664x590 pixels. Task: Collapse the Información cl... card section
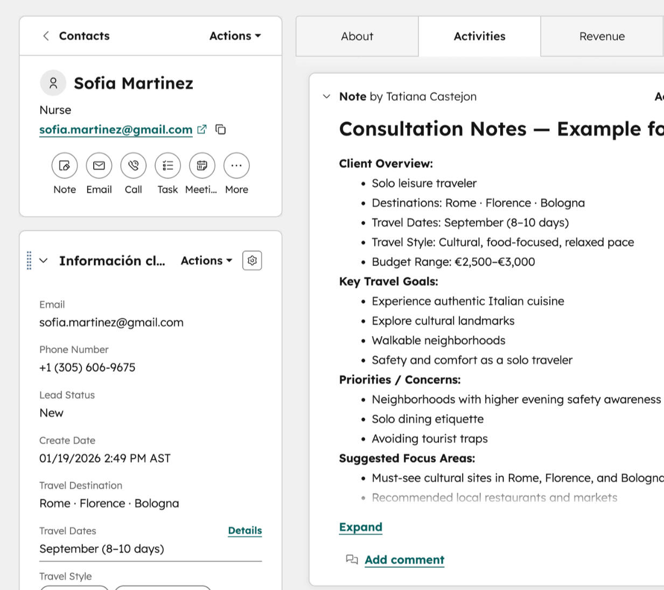(x=44, y=261)
